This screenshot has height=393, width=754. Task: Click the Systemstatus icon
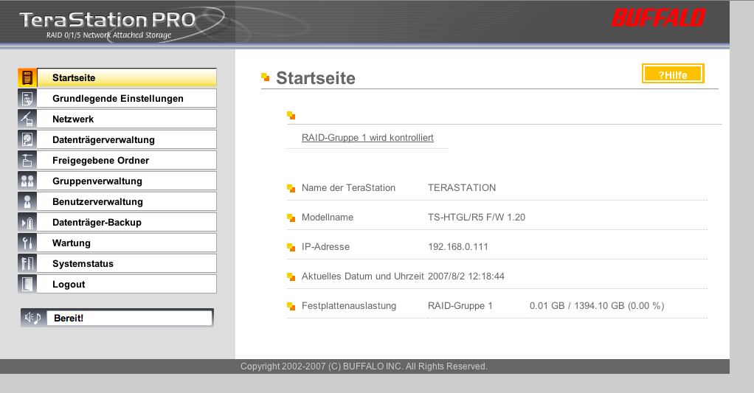pyautogui.click(x=27, y=263)
